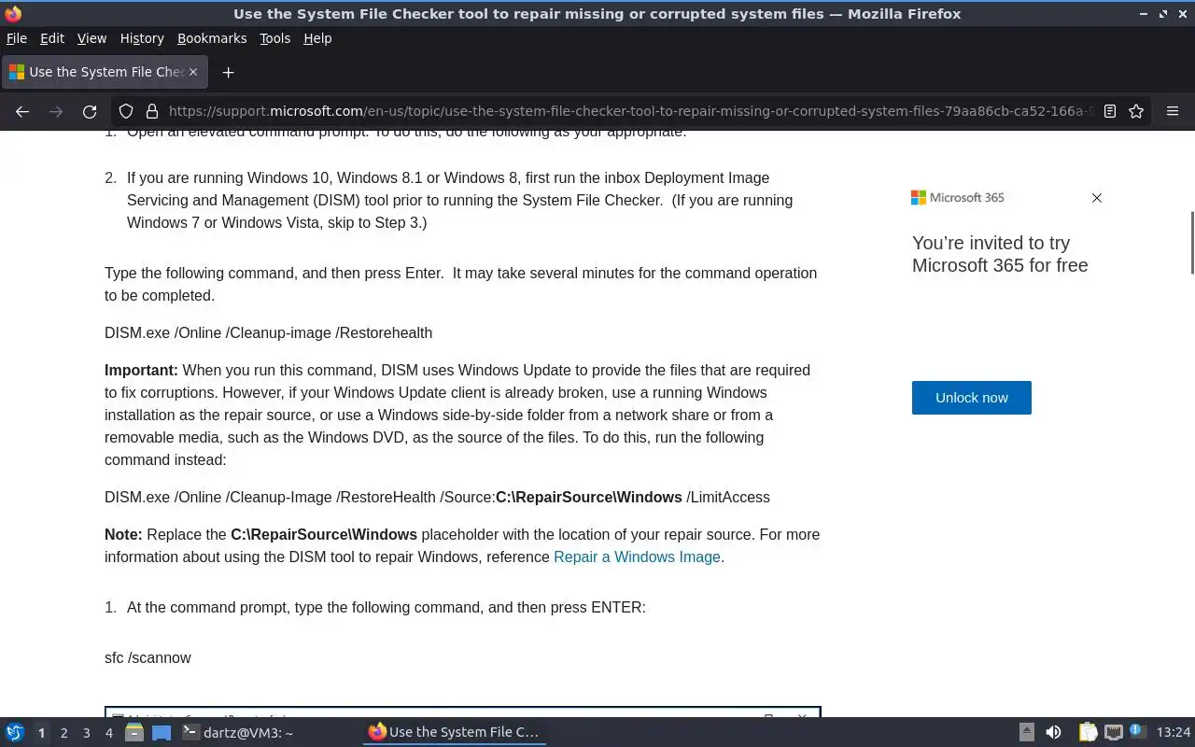
Task: Expand the system tray arrow
Action: click(x=1026, y=733)
